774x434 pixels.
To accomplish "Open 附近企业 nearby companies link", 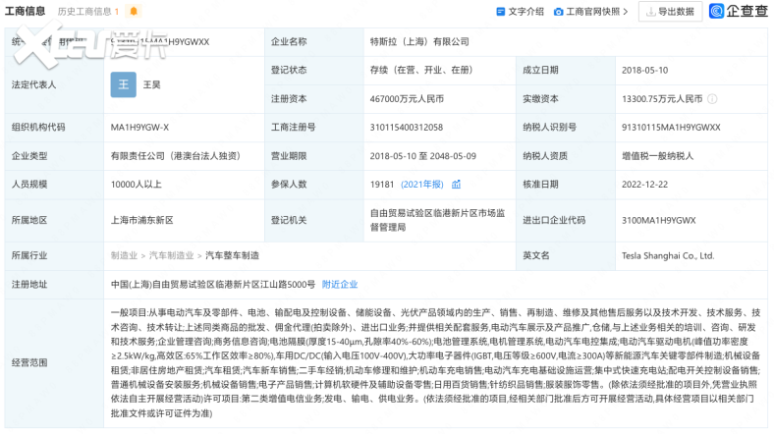I will click(340, 285).
